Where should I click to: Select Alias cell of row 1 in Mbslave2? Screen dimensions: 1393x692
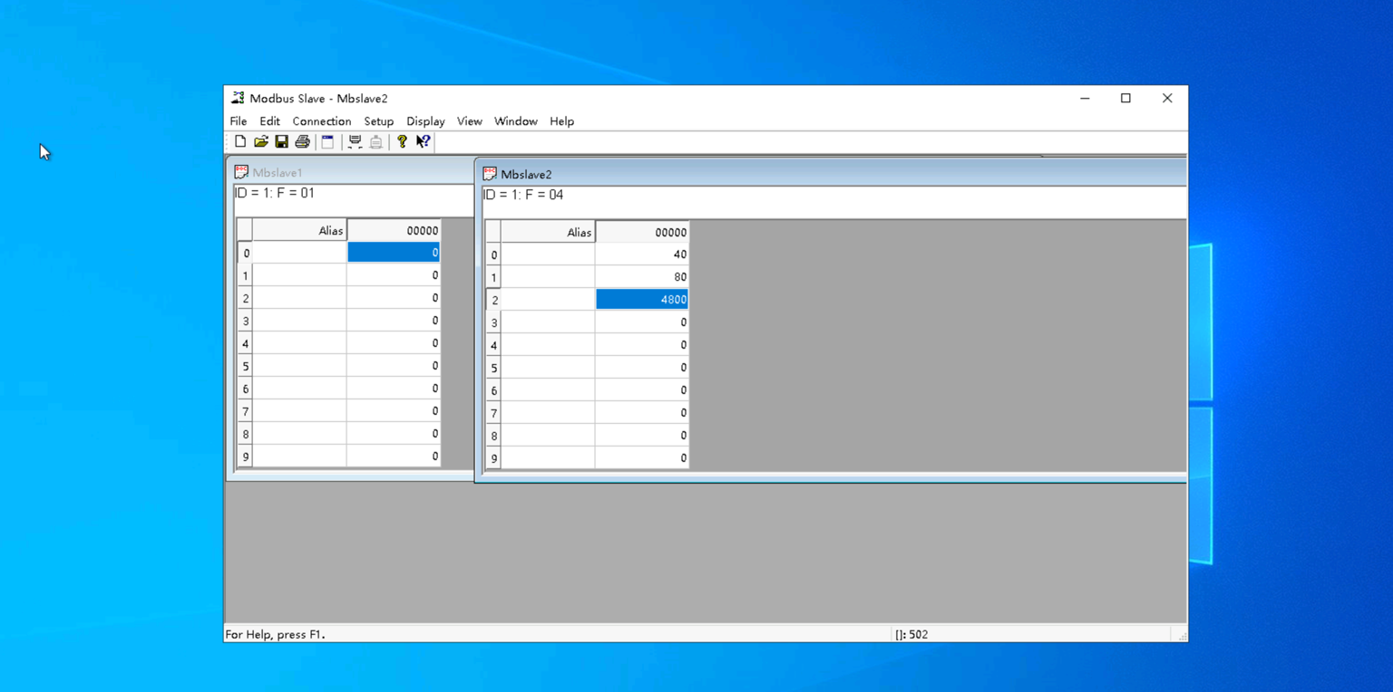click(x=548, y=277)
